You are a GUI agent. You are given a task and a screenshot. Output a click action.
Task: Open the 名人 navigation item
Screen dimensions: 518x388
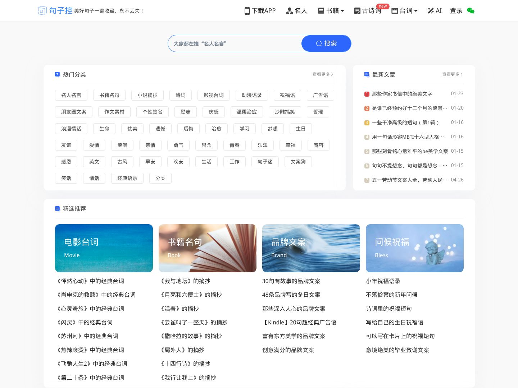(x=297, y=11)
